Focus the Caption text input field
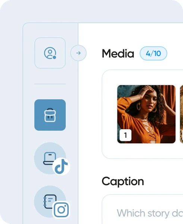 142,209
